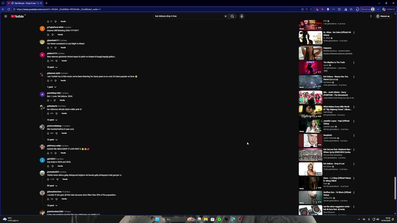Expand 1 yanıt reply under @Baymax-xq3fv

pos(52,87)
